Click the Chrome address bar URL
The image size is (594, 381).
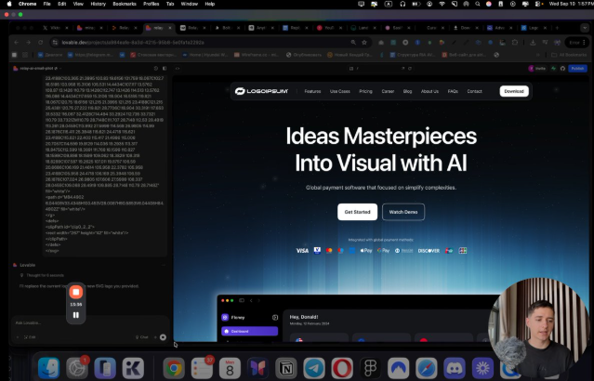(x=133, y=43)
